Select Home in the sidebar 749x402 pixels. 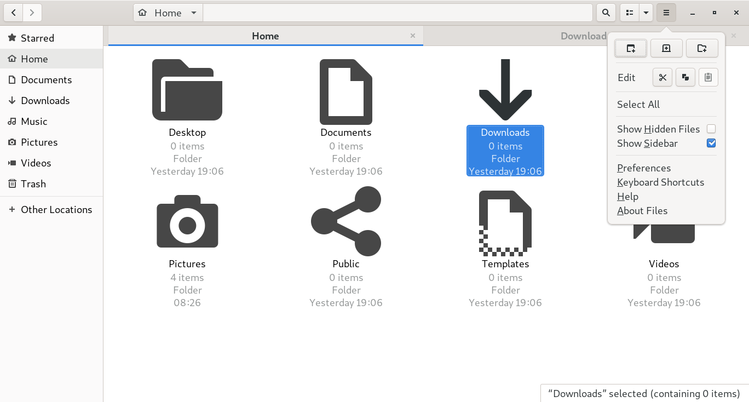click(x=51, y=59)
